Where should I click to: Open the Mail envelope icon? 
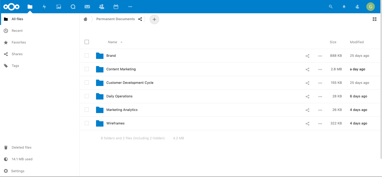point(87,7)
